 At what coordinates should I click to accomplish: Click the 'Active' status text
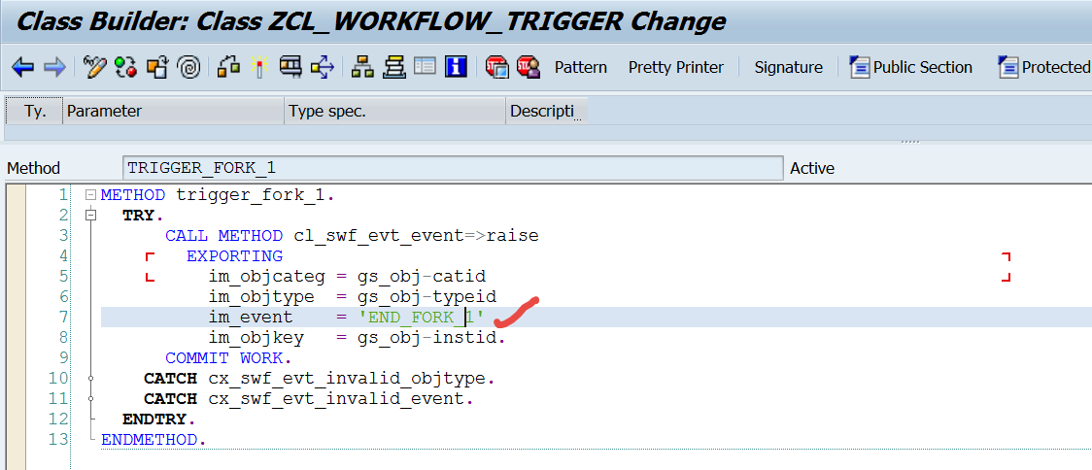(812, 168)
